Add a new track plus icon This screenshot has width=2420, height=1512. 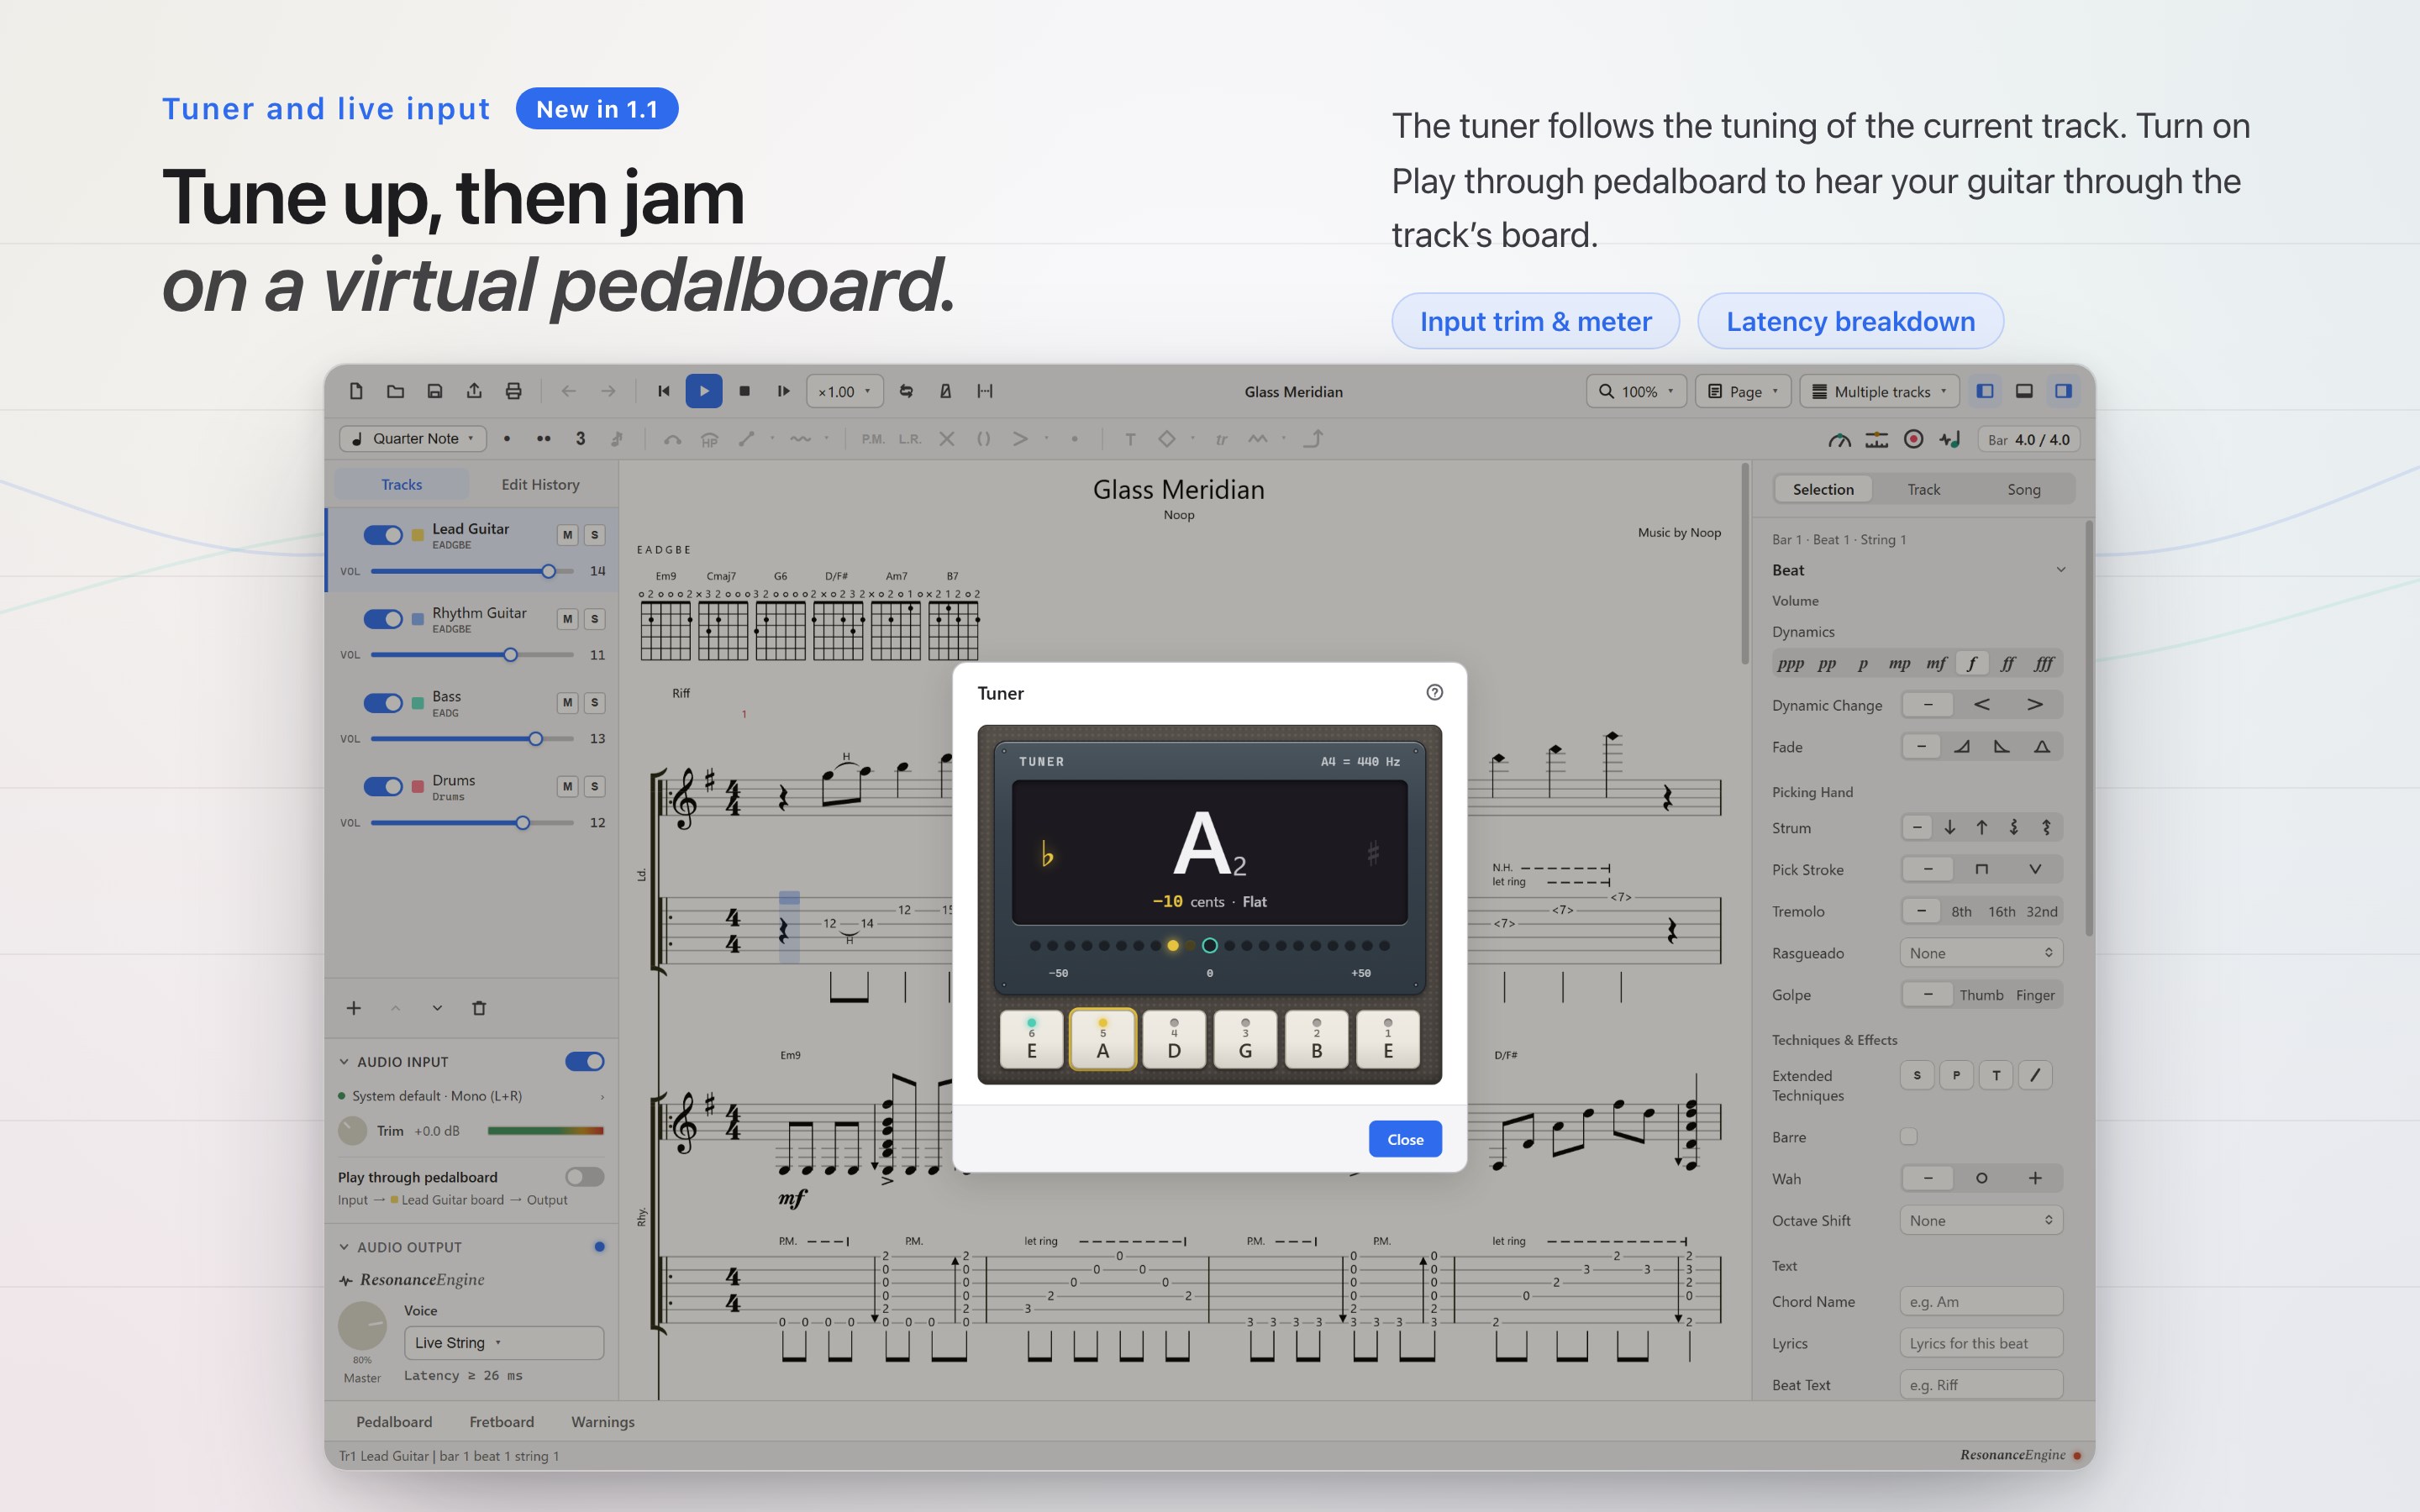(354, 1008)
